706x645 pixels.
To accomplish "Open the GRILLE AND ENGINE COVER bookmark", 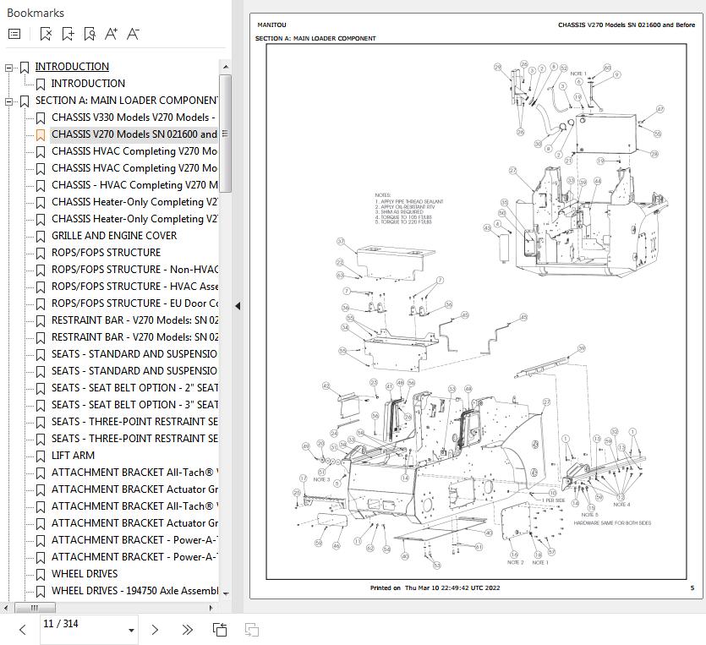I will click(114, 236).
